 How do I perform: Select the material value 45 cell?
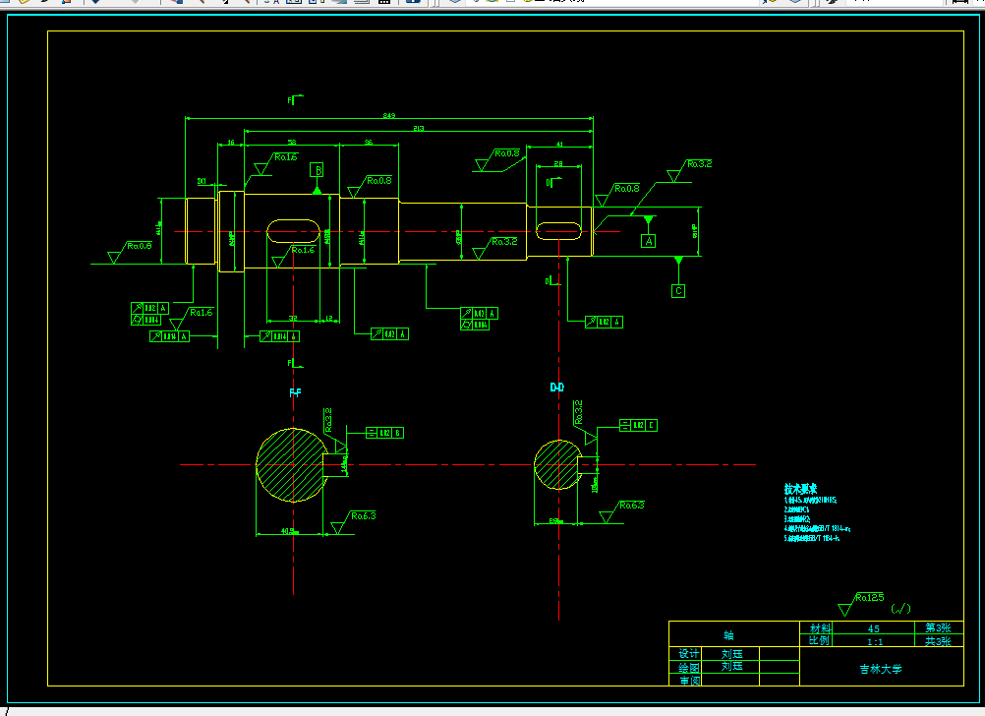873,628
